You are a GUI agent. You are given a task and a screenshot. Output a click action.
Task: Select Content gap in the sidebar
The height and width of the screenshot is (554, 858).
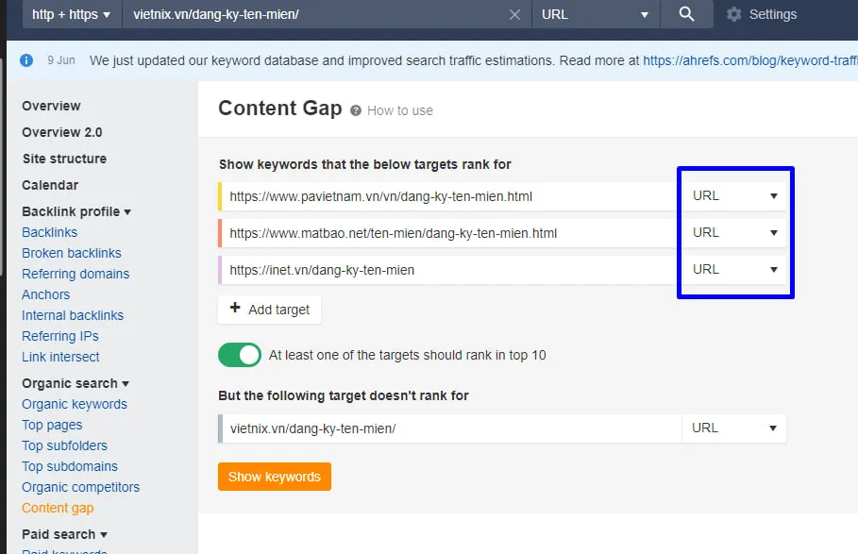(58, 508)
